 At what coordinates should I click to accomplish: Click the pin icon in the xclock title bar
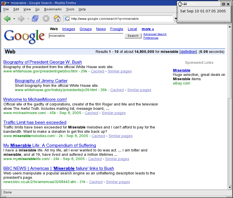(x=184, y=4)
